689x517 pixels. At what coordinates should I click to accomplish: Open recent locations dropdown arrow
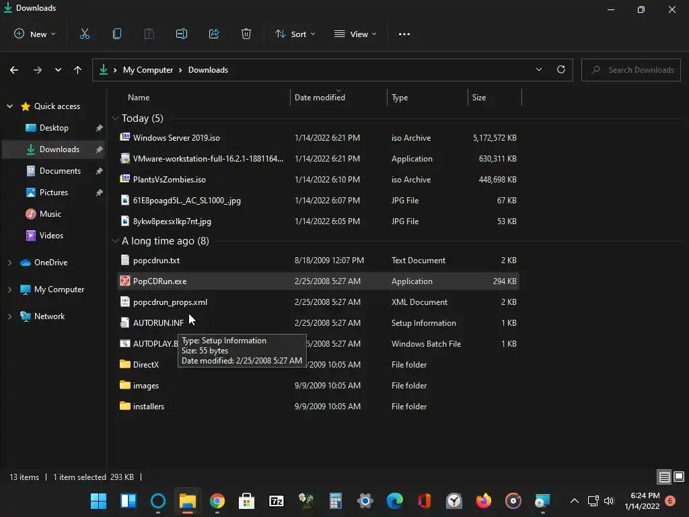(x=58, y=70)
